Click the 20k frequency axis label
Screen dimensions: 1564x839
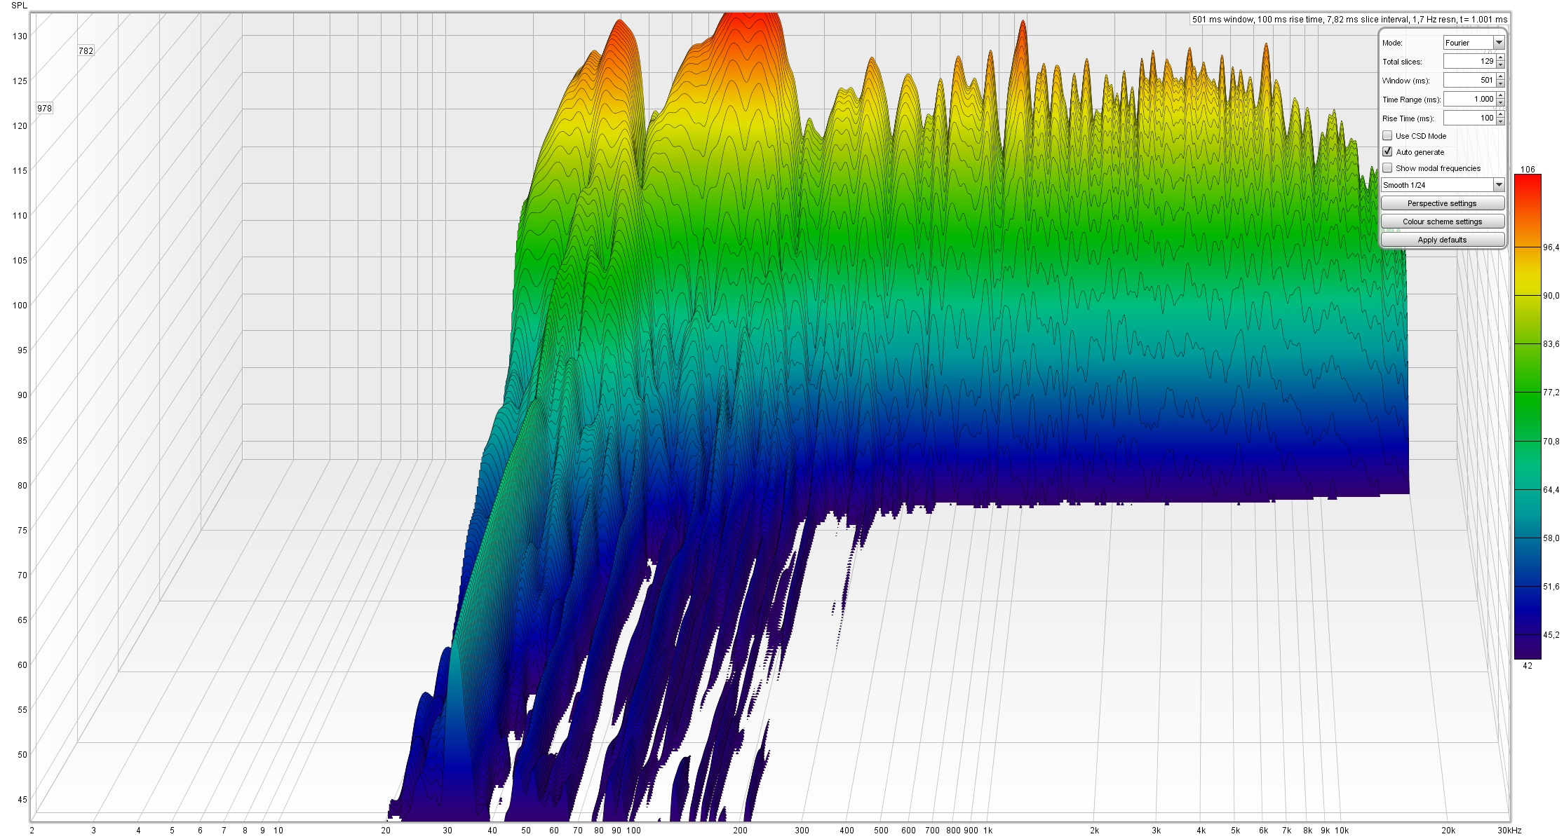click(x=1448, y=831)
